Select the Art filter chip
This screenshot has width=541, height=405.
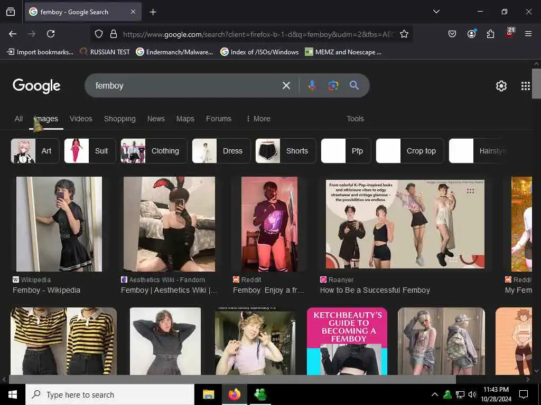click(x=35, y=151)
